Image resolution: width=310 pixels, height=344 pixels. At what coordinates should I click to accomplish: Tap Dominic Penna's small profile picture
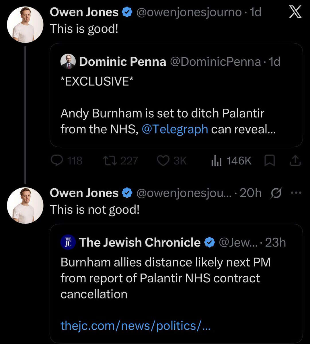pos(68,62)
